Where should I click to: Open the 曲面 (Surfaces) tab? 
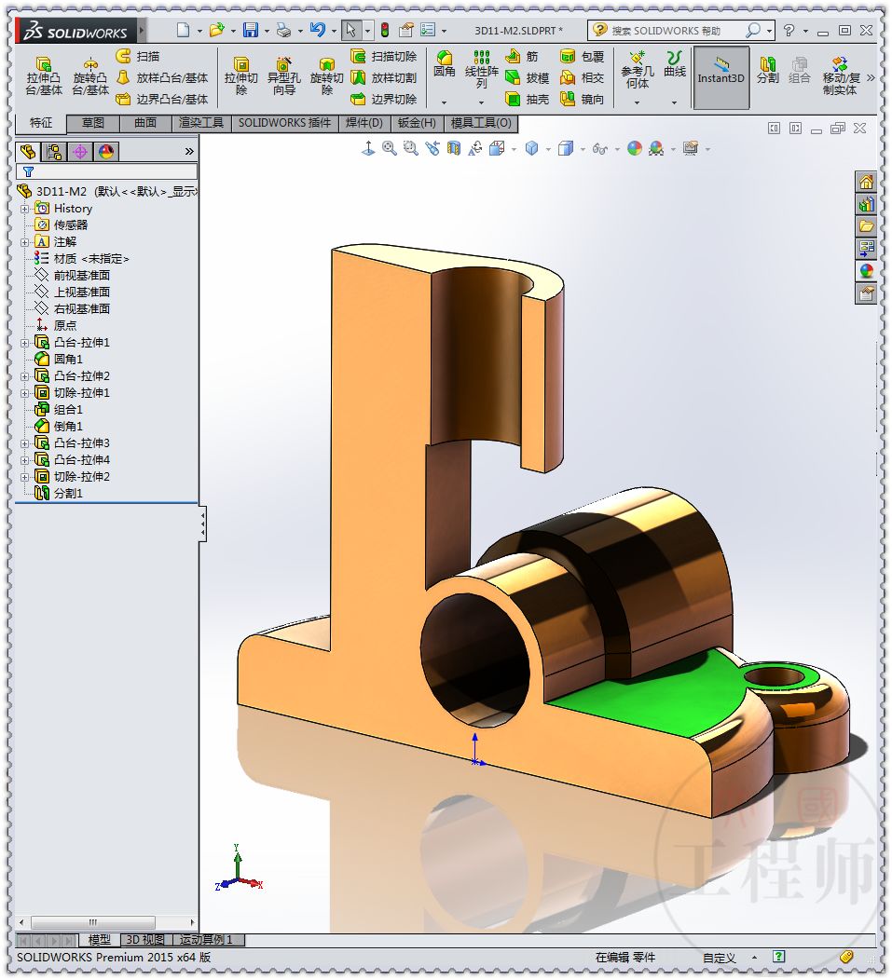pos(145,123)
